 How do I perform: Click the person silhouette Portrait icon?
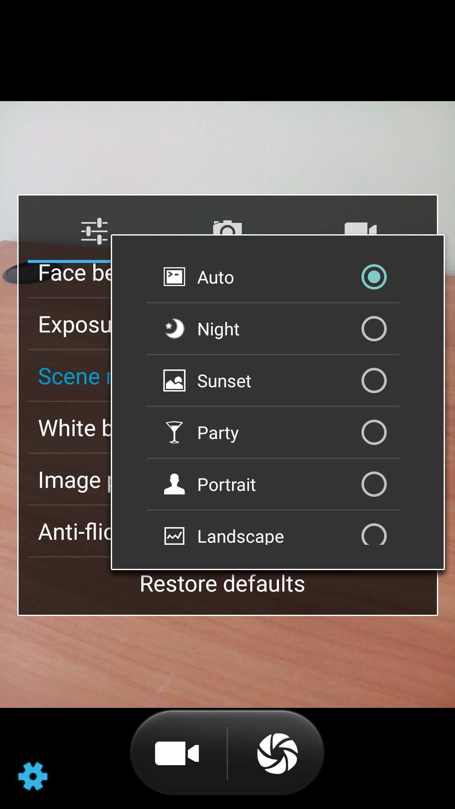tap(174, 484)
